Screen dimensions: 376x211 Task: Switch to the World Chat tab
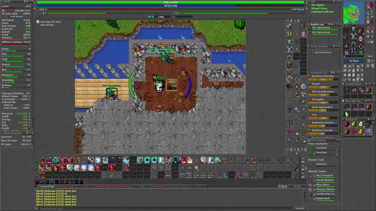104,187
